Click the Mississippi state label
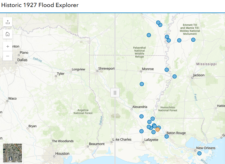 pos(206,64)
